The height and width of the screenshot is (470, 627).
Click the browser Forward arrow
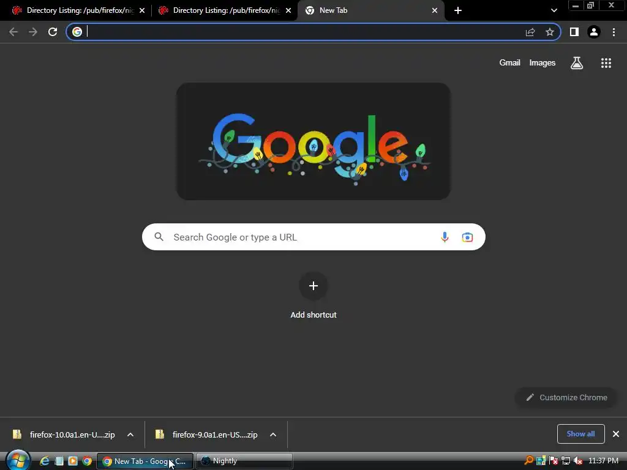click(33, 32)
